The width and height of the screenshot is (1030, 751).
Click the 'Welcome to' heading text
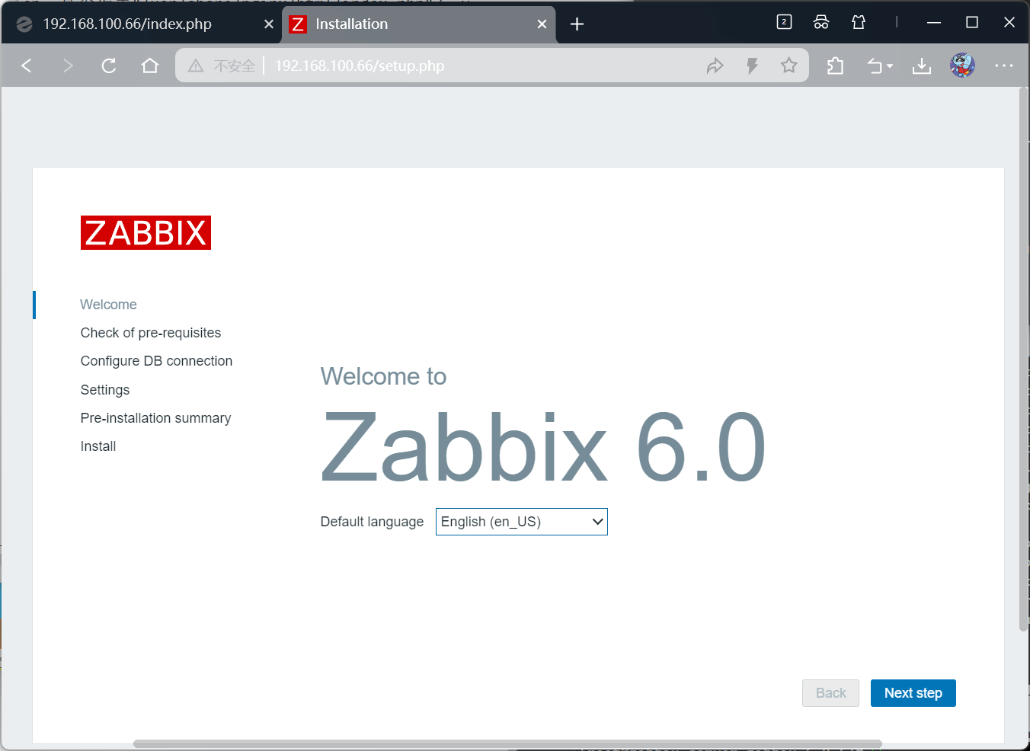(x=383, y=376)
